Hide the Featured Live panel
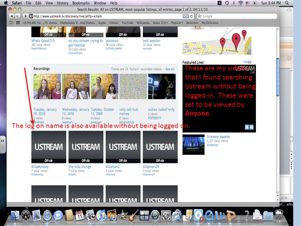 pyautogui.click(x=247, y=62)
